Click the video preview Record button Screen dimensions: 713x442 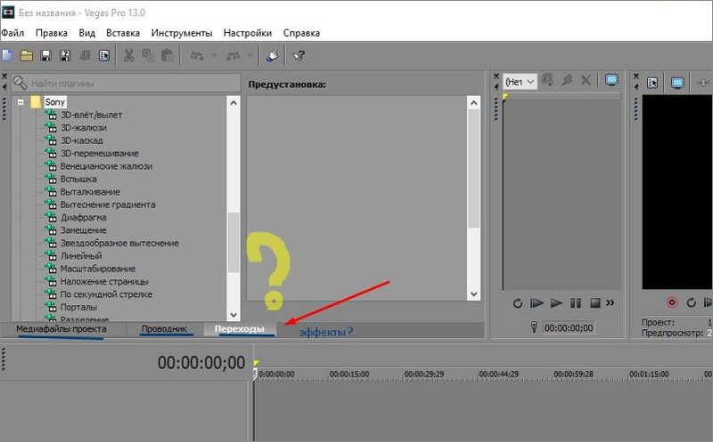click(672, 302)
